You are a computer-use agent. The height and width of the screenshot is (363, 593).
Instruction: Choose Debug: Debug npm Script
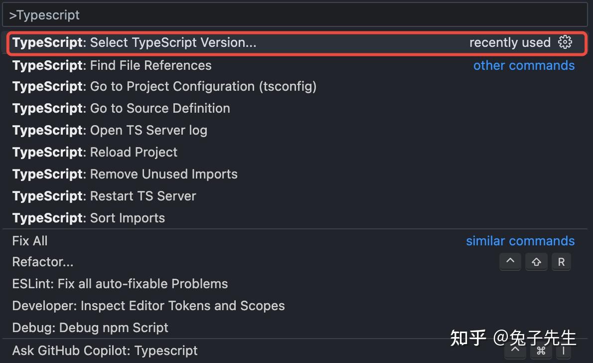pyautogui.click(x=90, y=328)
